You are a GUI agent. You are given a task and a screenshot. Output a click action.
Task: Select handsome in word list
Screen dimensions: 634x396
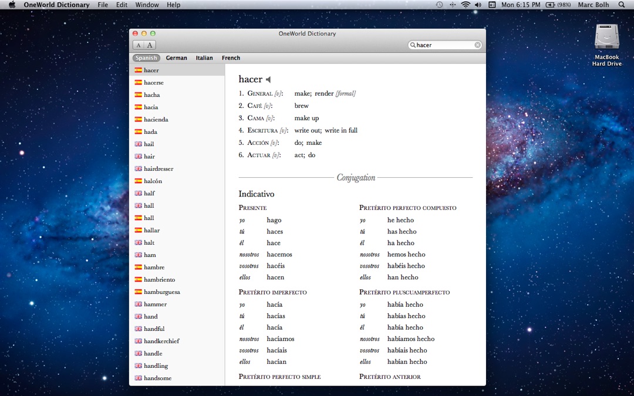[x=177, y=378]
